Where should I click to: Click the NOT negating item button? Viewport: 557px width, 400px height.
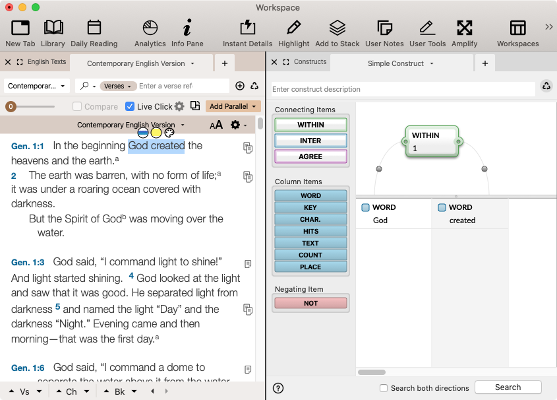tap(310, 303)
